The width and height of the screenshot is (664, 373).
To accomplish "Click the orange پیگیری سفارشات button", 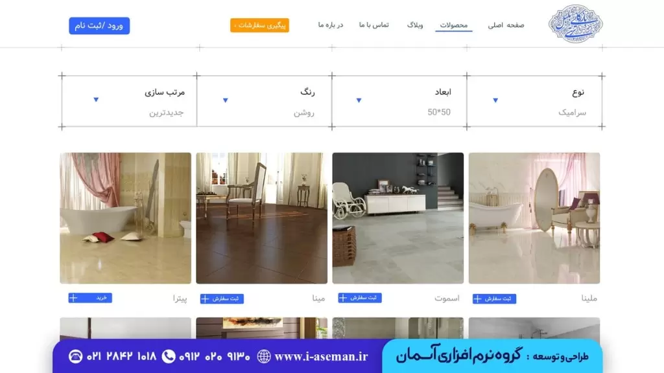I will [259, 25].
